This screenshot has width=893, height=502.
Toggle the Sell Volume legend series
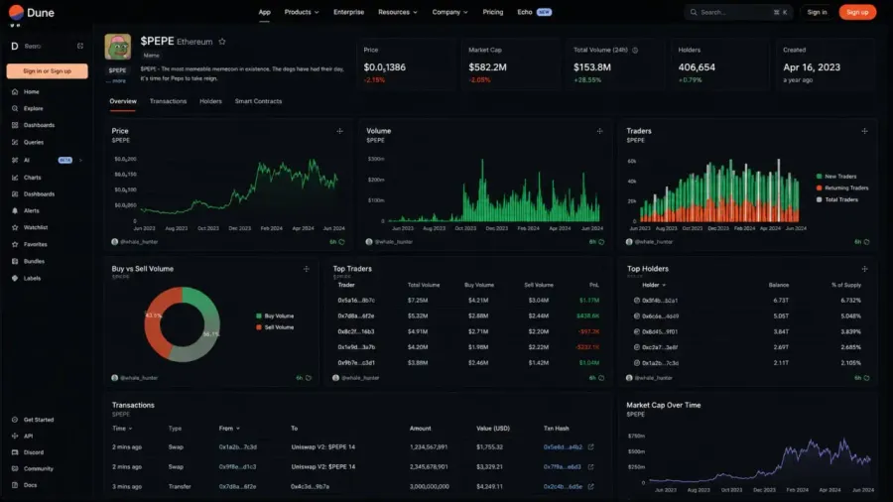[x=275, y=327]
